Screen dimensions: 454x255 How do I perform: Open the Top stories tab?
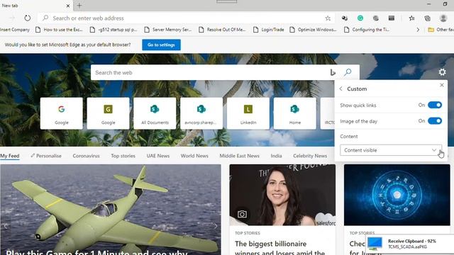123,156
